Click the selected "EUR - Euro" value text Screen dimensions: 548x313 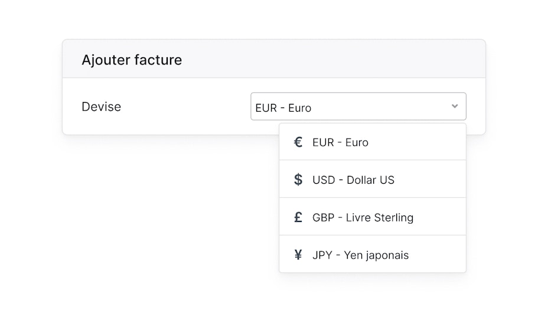coord(283,108)
